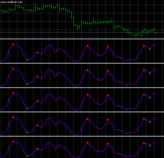
Task: Click leftmost red sell arrow in first indicator panel
Action: click(x=13, y=44)
